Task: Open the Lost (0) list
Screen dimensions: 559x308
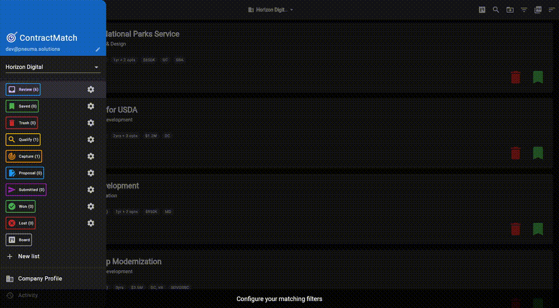Action: [20, 223]
